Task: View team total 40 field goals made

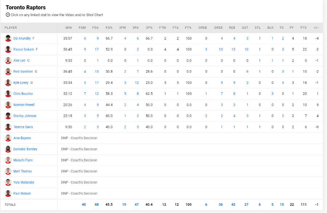Action: pos(84,204)
